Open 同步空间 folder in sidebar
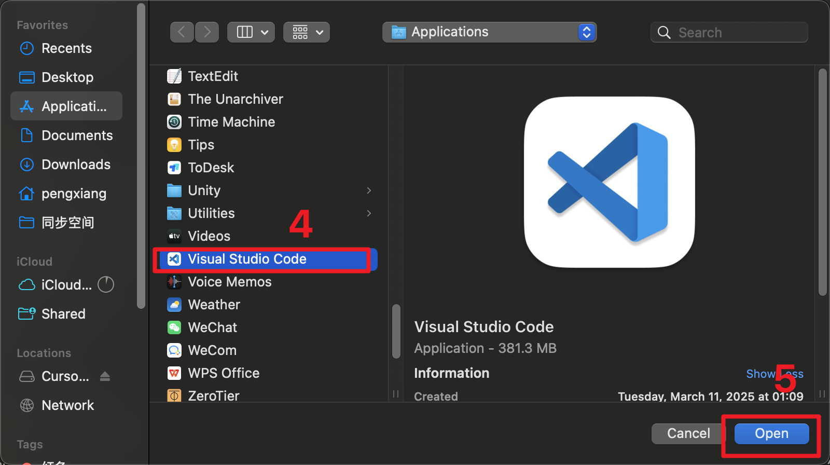The image size is (830, 465). (x=66, y=223)
